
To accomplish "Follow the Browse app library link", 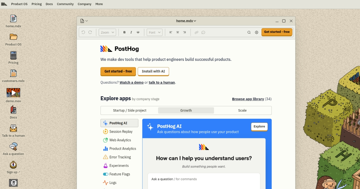I will [248, 99].
